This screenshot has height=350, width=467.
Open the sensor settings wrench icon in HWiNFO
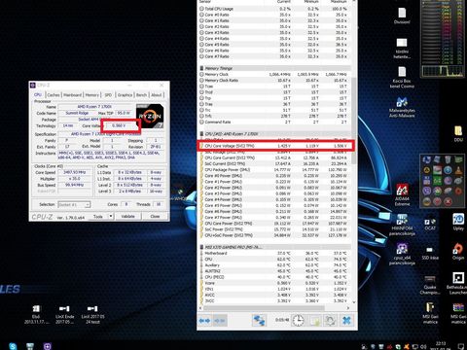pyautogui.click(x=330, y=321)
